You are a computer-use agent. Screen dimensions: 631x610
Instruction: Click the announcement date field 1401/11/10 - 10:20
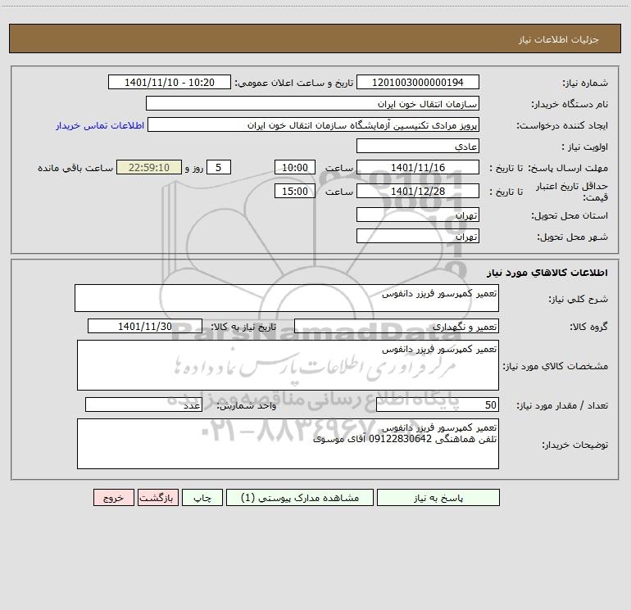click(x=170, y=82)
